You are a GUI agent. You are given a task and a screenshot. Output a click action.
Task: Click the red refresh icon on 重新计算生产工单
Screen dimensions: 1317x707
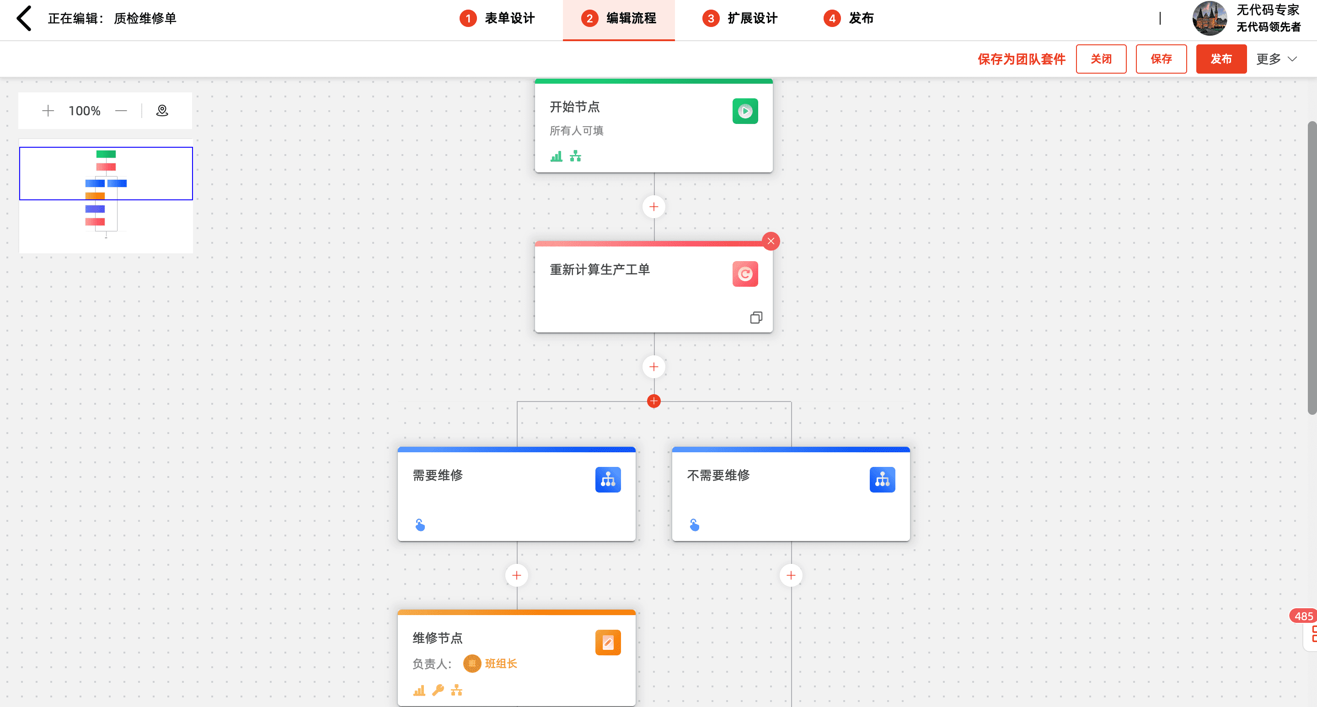tap(744, 274)
